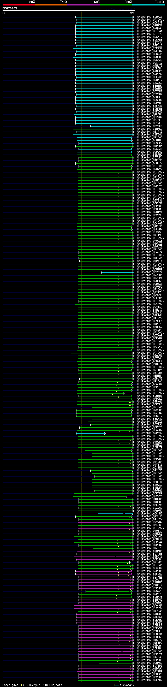Click label UniRef100_B6KBL3
The height and width of the screenshot is (687, 167).
[x=150, y=405]
